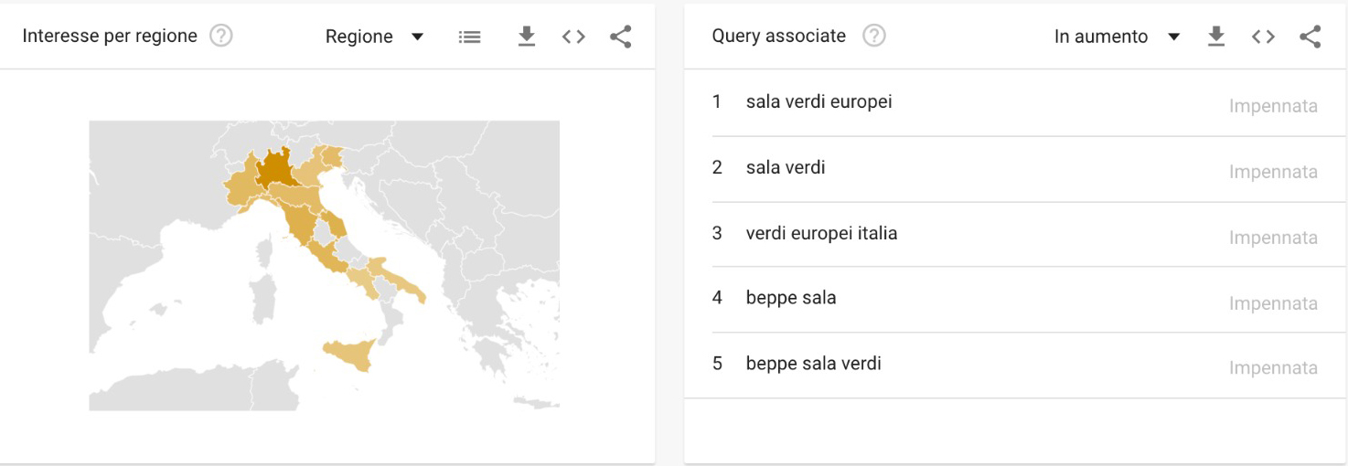Open the In aumento dropdown
Image resolution: width=1348 pixels, height=466 pixels.
(x=1101, y=37)
